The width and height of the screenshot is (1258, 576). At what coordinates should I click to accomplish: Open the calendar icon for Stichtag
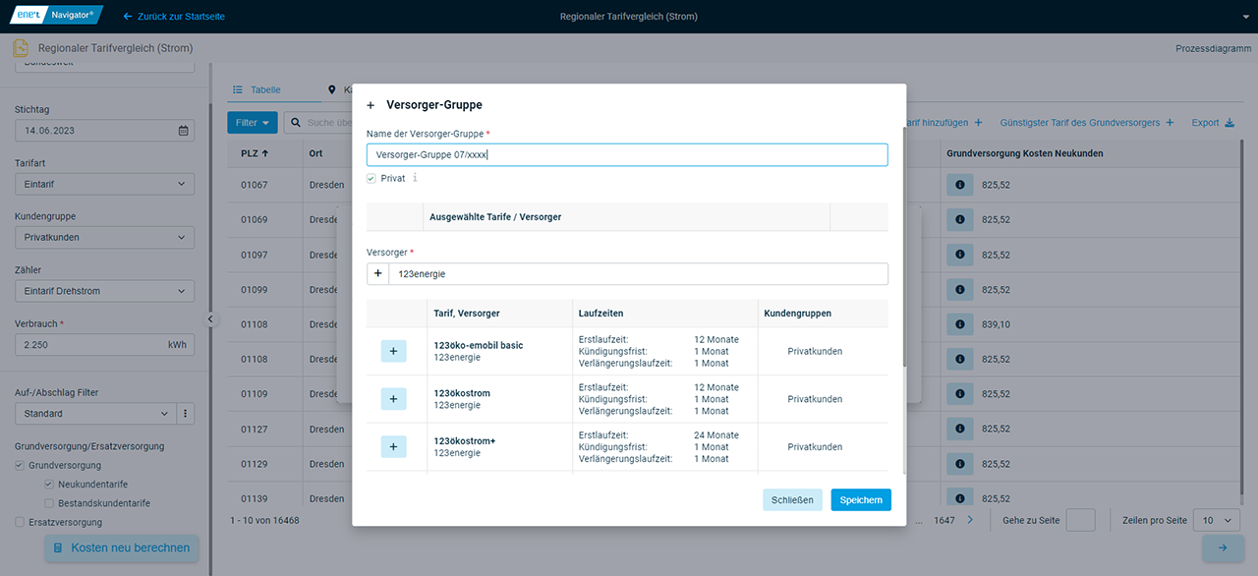[x=184, y=131]
